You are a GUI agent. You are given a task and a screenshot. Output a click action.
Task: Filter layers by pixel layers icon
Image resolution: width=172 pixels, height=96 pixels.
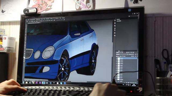pyautogui.click(x=127, y=53)
